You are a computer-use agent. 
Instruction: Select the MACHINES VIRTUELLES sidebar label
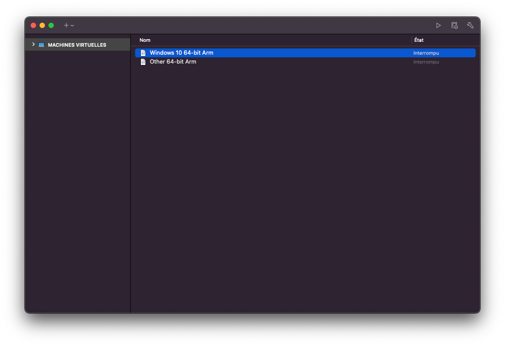click(77, 45)
